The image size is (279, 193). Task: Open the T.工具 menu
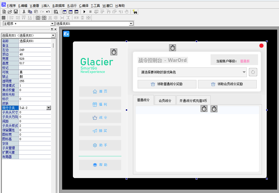click(x=95, y=6)
